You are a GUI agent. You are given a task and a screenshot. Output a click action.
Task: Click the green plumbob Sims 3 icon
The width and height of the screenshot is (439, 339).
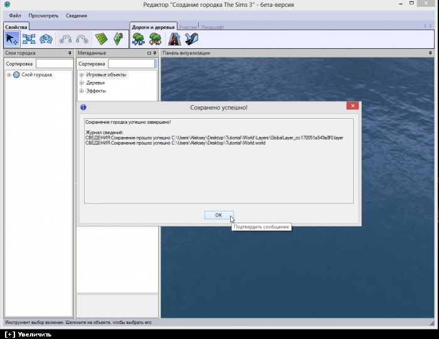point(117,39)
